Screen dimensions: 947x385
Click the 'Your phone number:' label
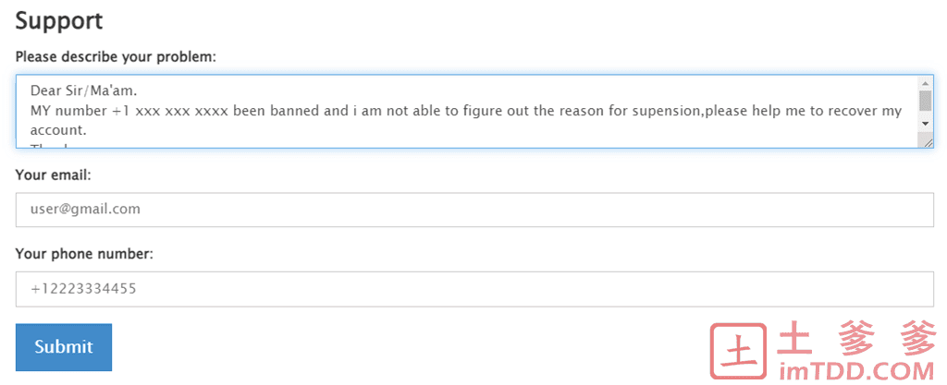(x=84, y=255)
